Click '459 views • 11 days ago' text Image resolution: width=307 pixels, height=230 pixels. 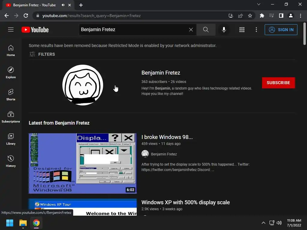(161, 143)
